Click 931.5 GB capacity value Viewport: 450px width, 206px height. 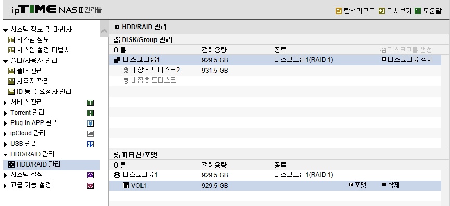point(215,71)
